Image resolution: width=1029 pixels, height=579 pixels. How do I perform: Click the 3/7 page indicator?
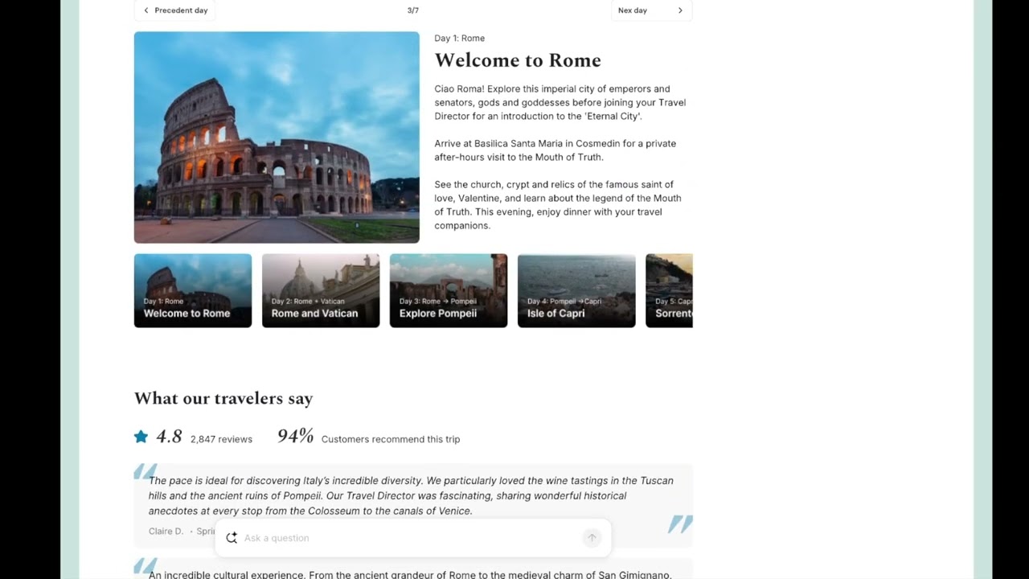(413, 10)
